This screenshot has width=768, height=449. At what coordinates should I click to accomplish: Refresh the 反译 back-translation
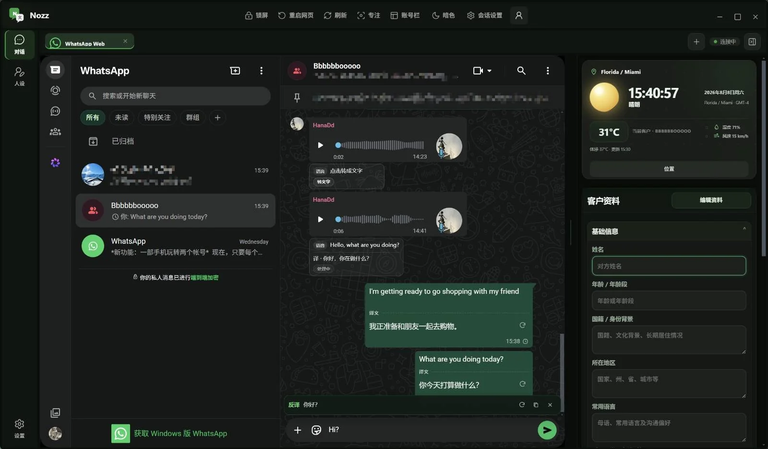(522, 405)
